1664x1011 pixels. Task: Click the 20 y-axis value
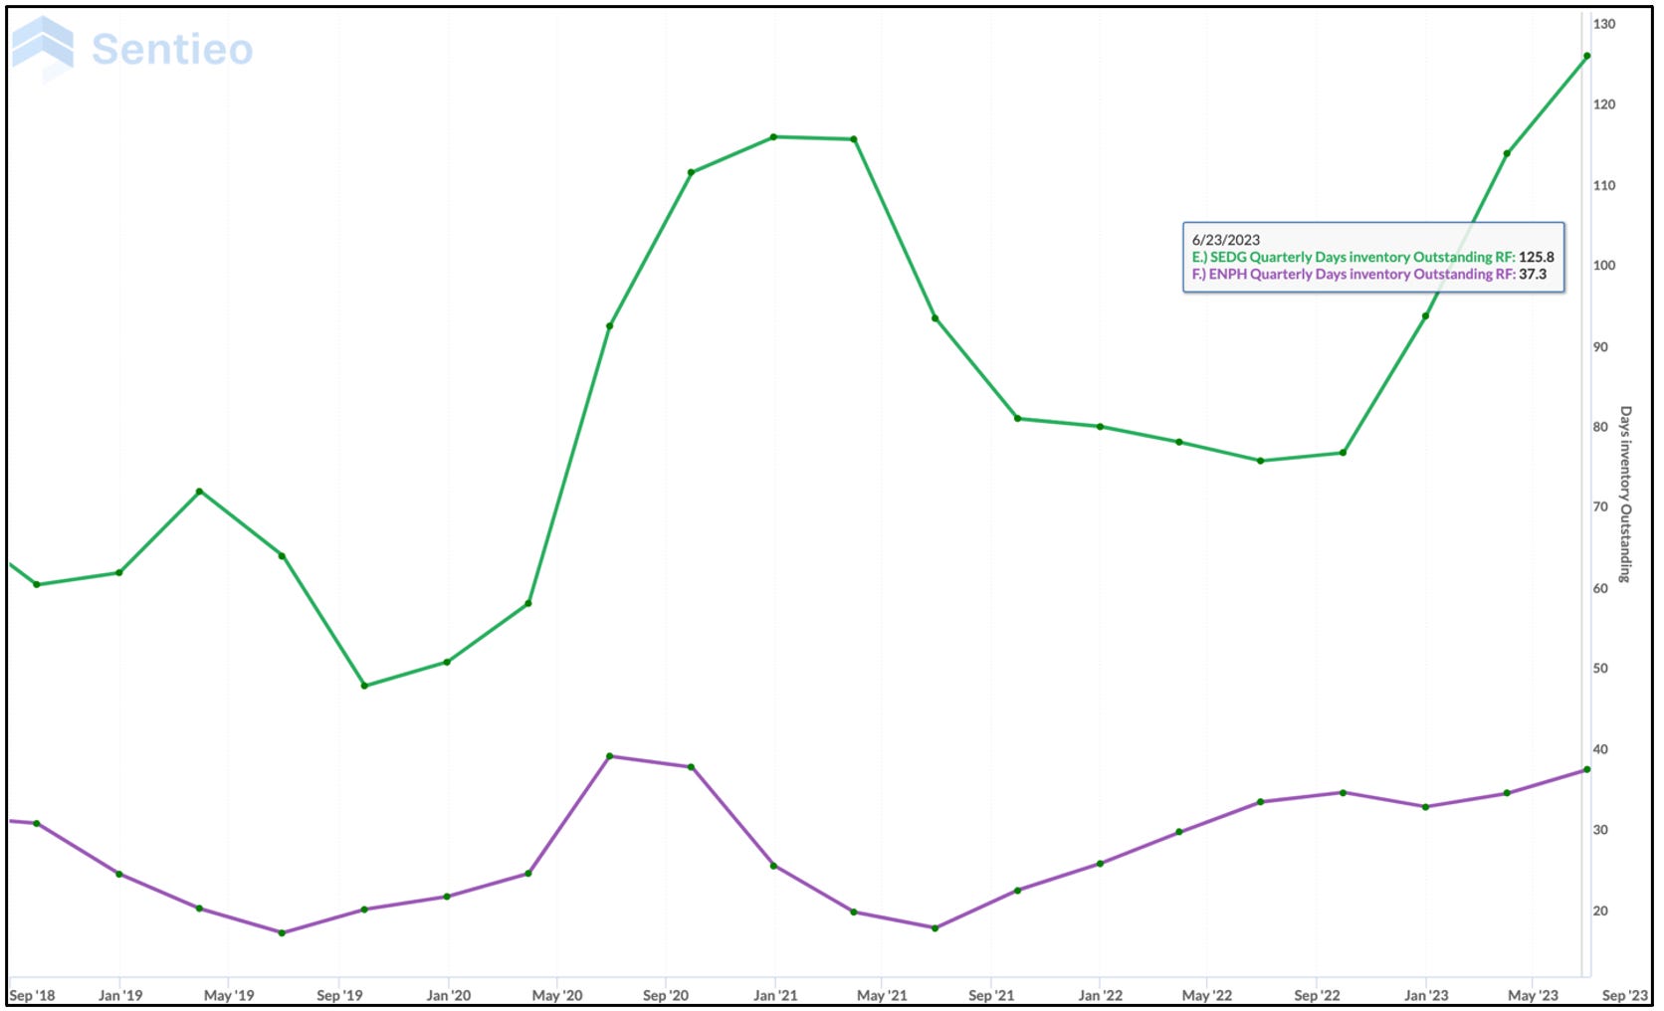click(x=1600, y=910)
